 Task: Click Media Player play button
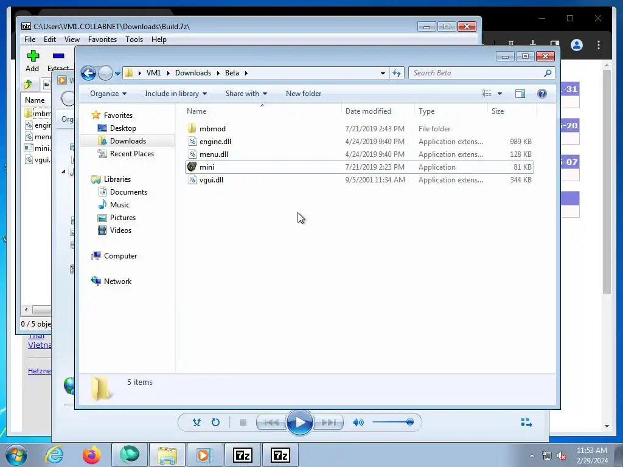coord(300,423)
